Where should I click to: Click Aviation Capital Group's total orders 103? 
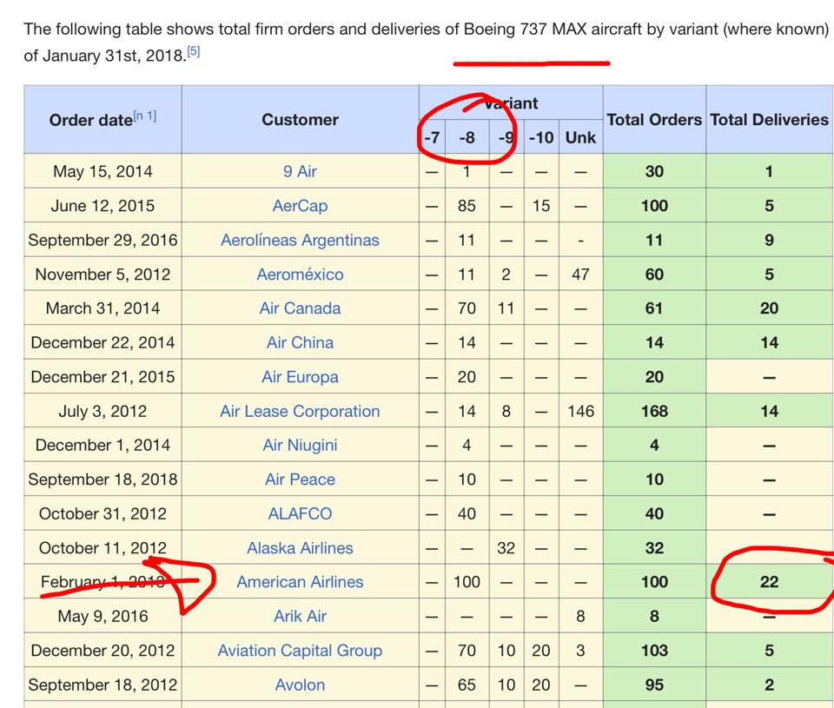click(654, 651)
